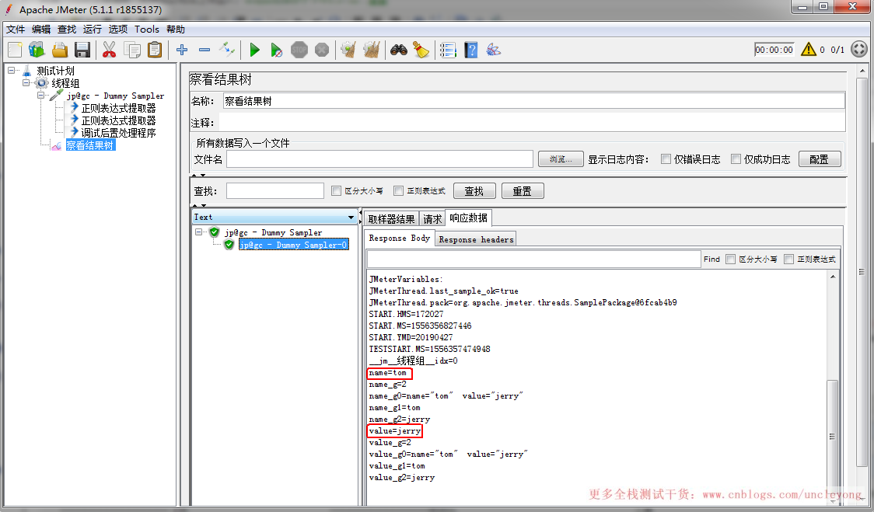The height and width of the screenshot is (512, 874).
Task: Collapse the 测试计划 tree node
Action: 11,70
